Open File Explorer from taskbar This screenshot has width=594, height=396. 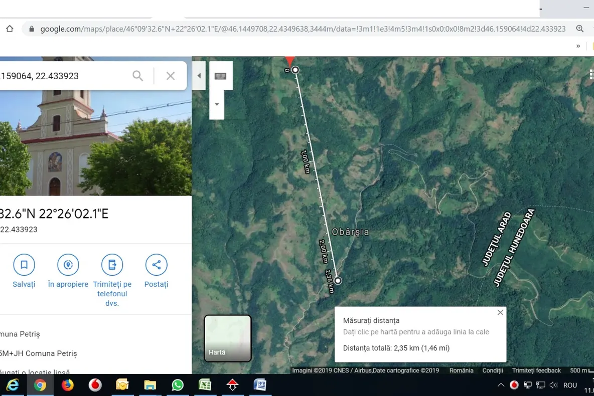pos(150,385)
